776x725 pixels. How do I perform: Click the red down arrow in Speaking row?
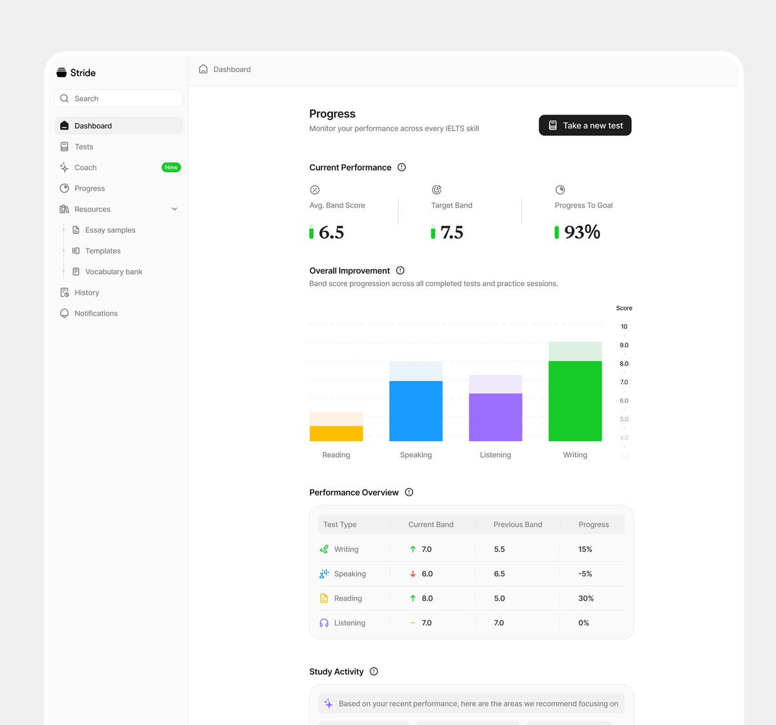pyautogui.click(x=413, y=574)
